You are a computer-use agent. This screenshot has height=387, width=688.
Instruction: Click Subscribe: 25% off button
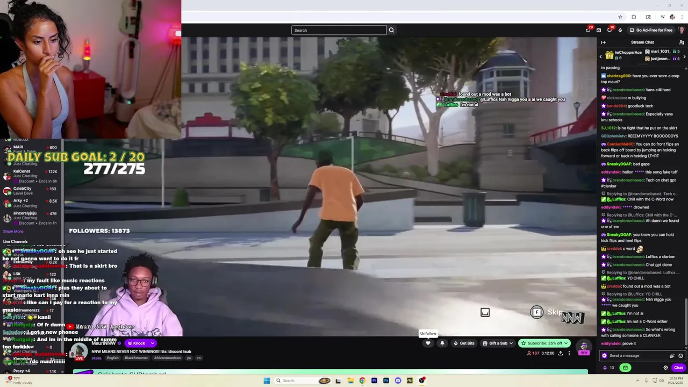pos(544,343)
